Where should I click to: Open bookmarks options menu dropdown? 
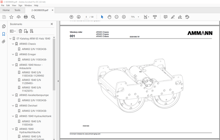click(13, 31)
